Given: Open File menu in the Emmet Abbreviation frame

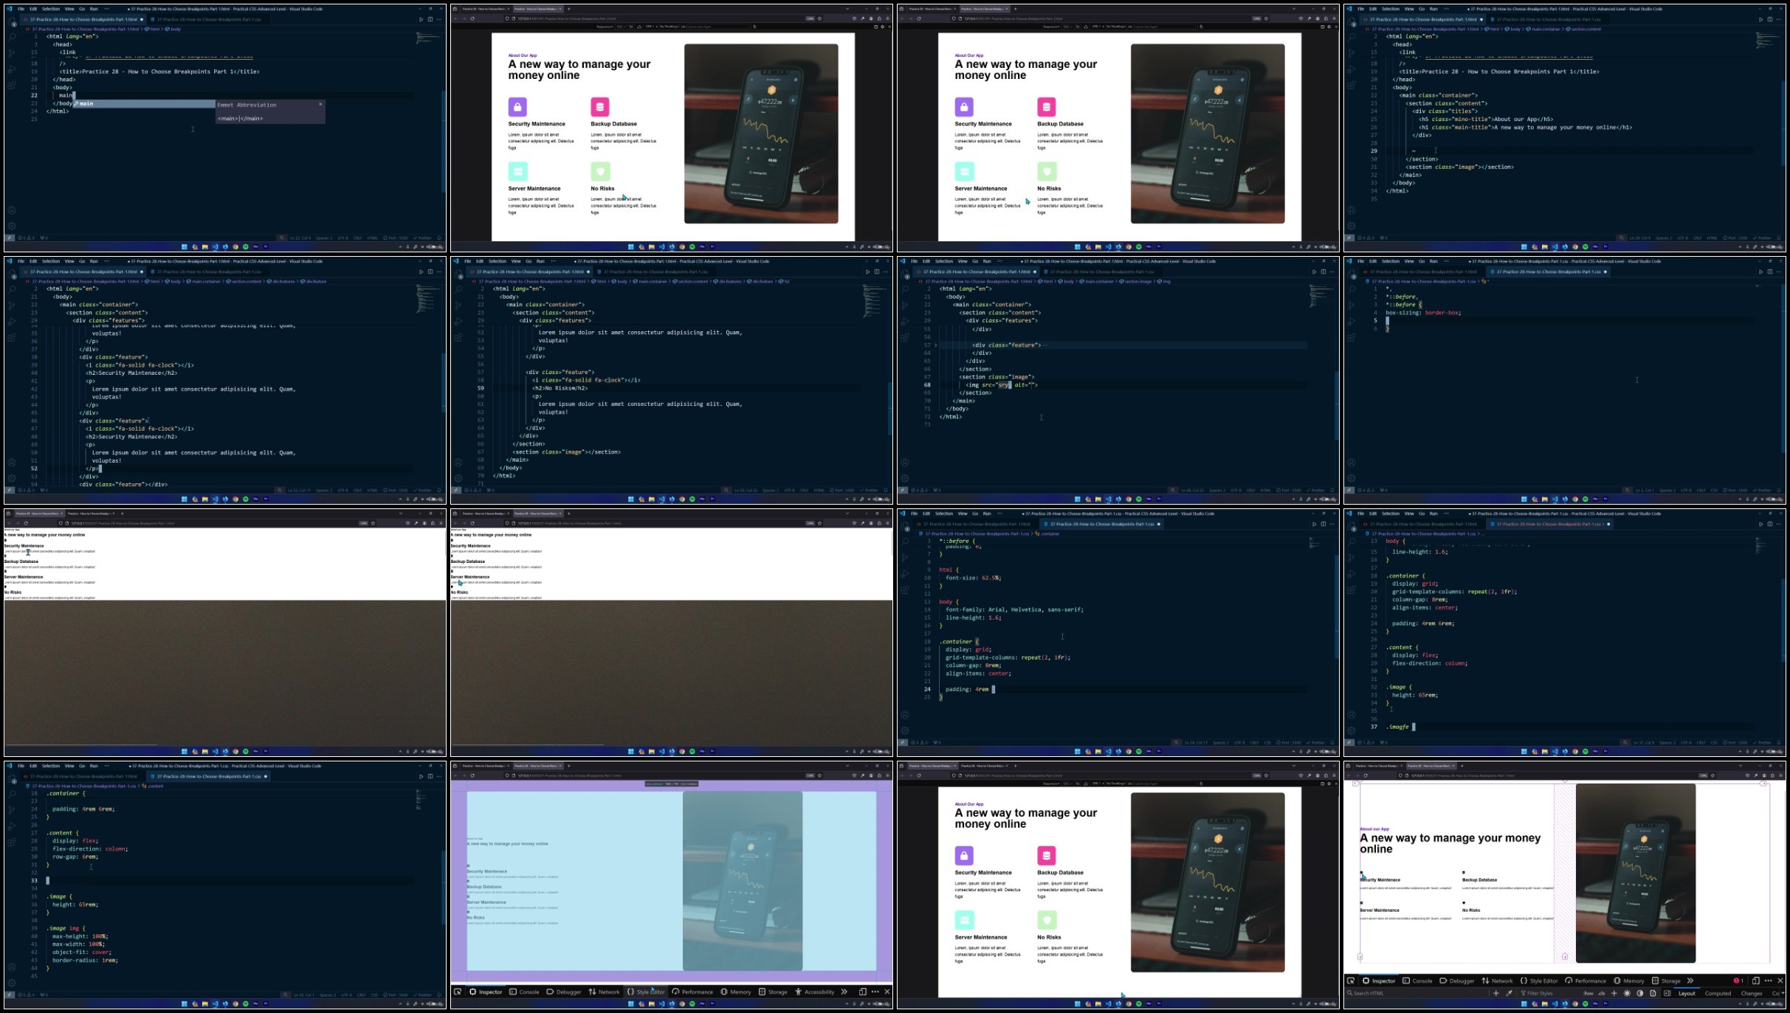Looking at the screenshot, I should [21, 9].
